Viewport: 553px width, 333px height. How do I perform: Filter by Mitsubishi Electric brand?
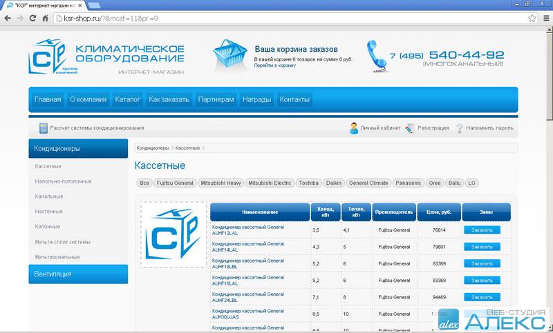tap(270, 183)
